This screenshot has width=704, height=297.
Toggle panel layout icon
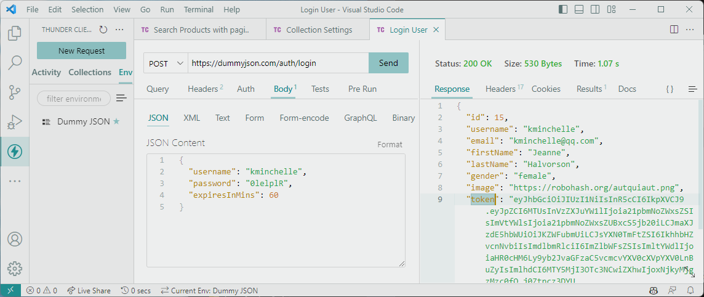click(x=578, y=9)
